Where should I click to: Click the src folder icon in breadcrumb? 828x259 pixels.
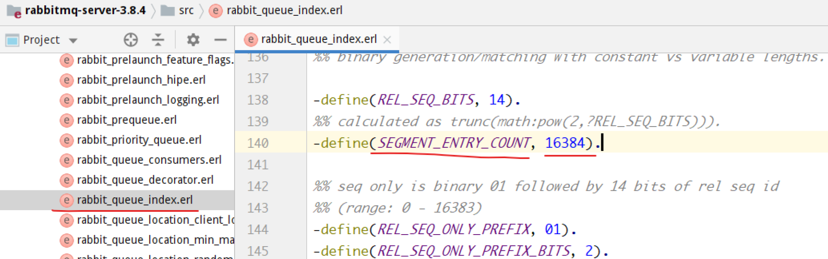(x=167, y=11)
